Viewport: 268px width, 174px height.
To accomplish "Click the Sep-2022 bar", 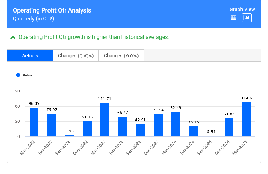I will (69, 136).
